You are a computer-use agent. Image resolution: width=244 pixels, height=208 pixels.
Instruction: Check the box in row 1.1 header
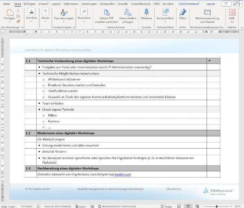[x=209, y=61]
